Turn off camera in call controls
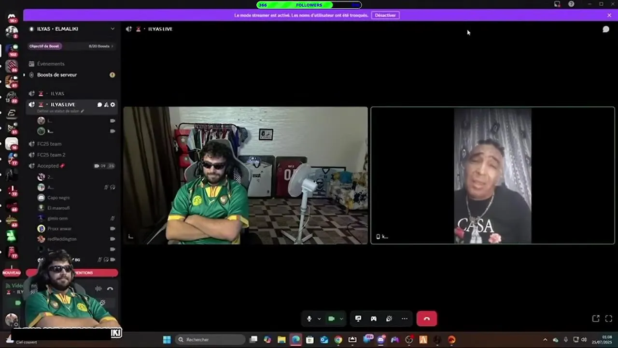This screenshot has width=618, height=348. pos(331,319)
